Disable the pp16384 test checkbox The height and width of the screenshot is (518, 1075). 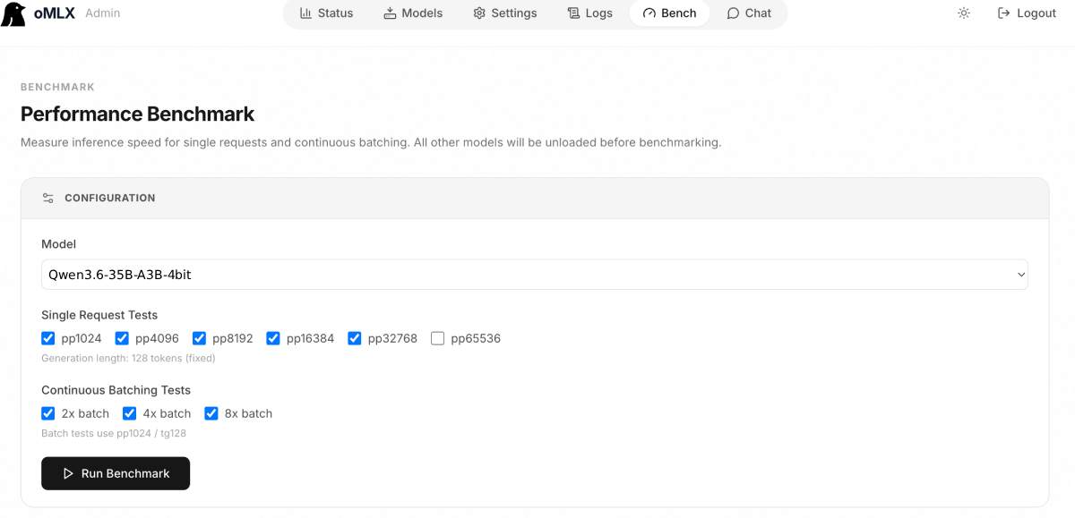(x=273, y=338)
